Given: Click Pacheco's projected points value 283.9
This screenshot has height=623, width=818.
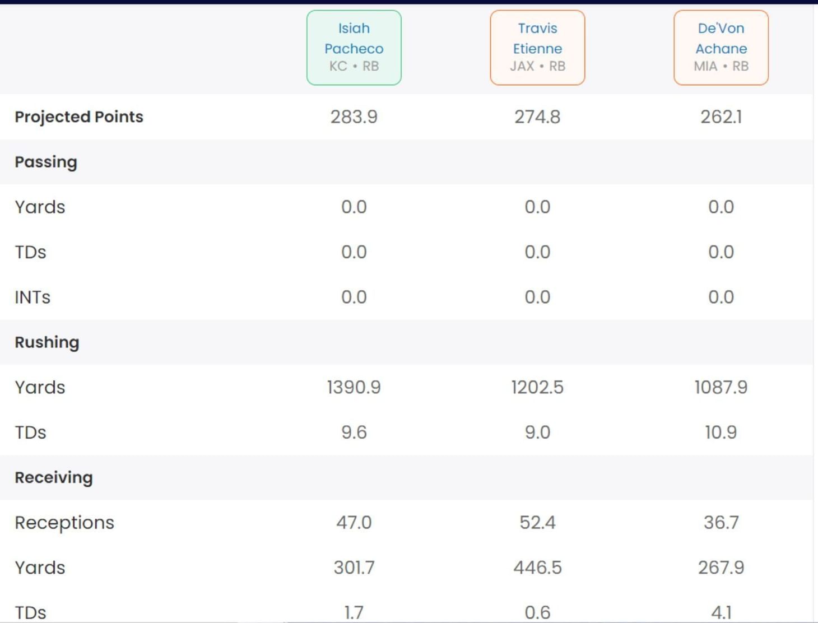Looking at the screenshot, I should click(x=354, y=117).
